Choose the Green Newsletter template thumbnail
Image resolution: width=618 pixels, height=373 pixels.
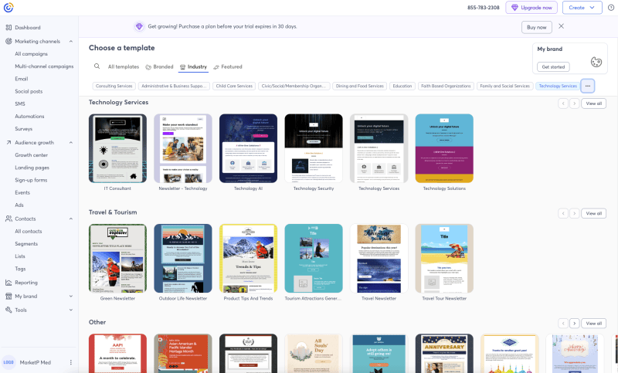pos(117,259)
